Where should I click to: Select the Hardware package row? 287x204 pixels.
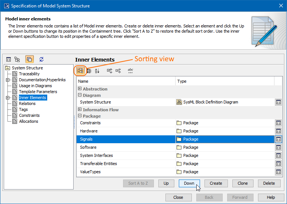[89, 131]
